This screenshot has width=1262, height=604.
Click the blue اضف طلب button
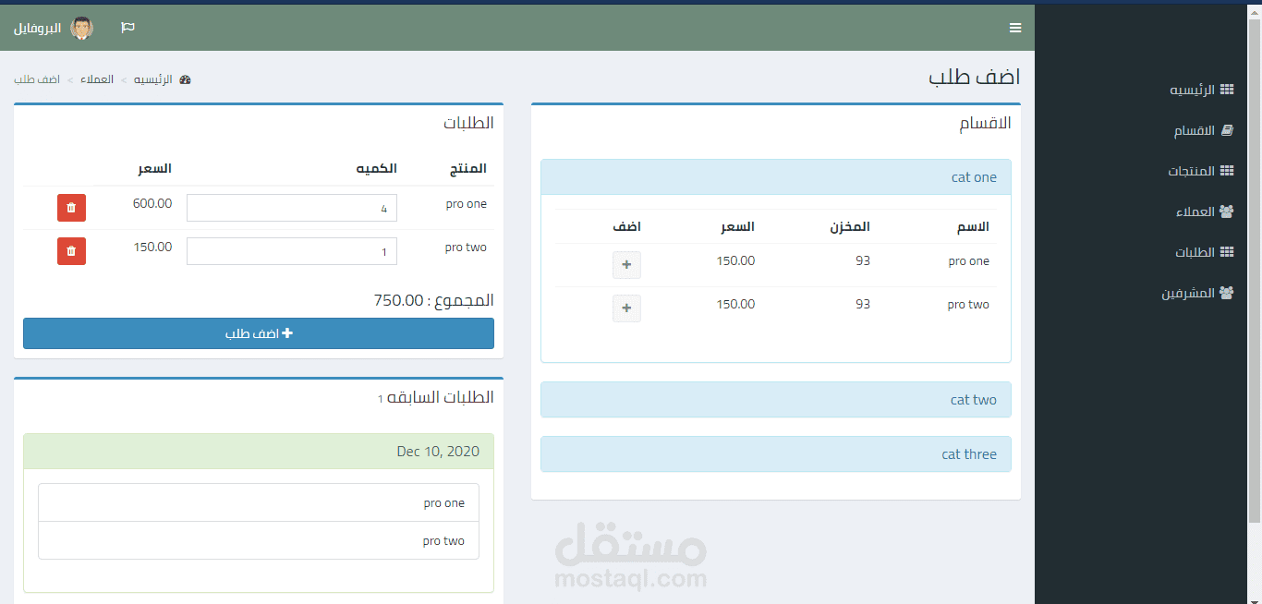(x=259, y=333)
